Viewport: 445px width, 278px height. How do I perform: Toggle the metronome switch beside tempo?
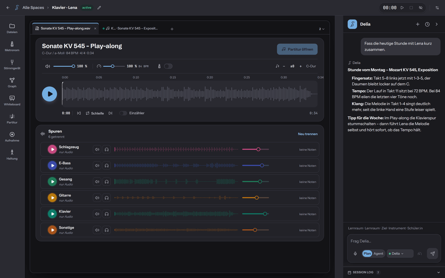pyautogui.click(x=168, y=66)
